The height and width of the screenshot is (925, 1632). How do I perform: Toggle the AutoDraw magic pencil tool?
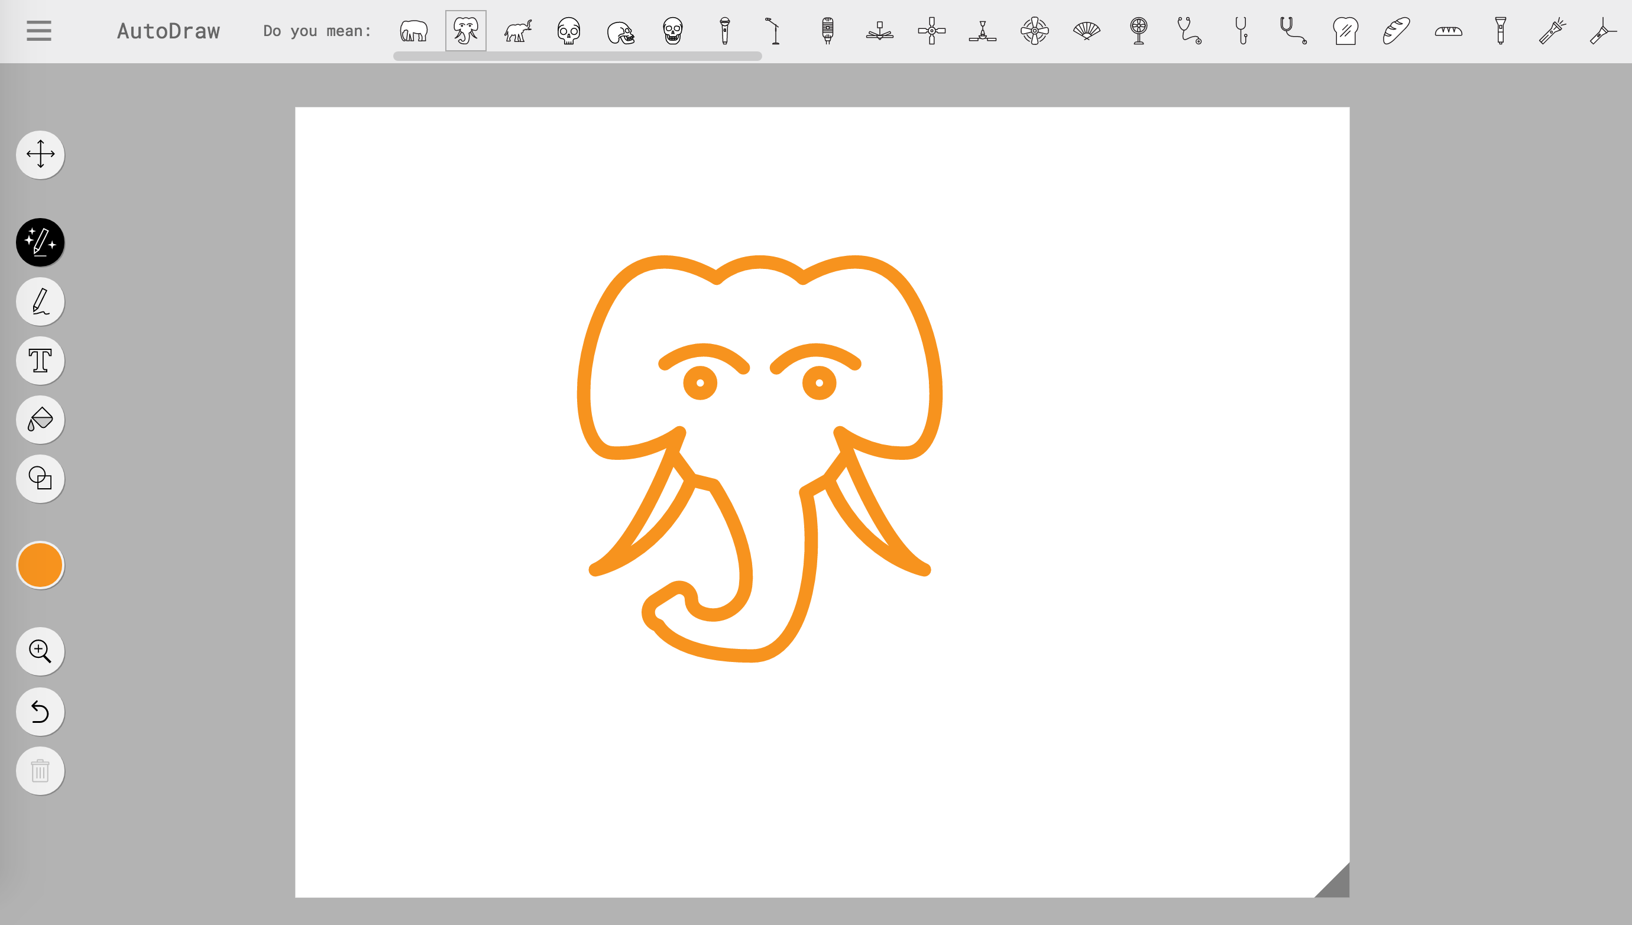pos(40,242)
